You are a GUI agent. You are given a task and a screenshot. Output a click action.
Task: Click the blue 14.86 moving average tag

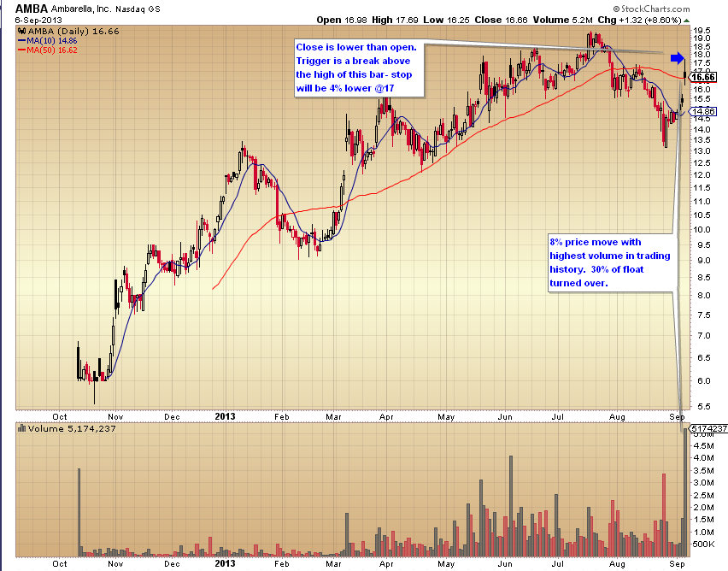(703, 111)
